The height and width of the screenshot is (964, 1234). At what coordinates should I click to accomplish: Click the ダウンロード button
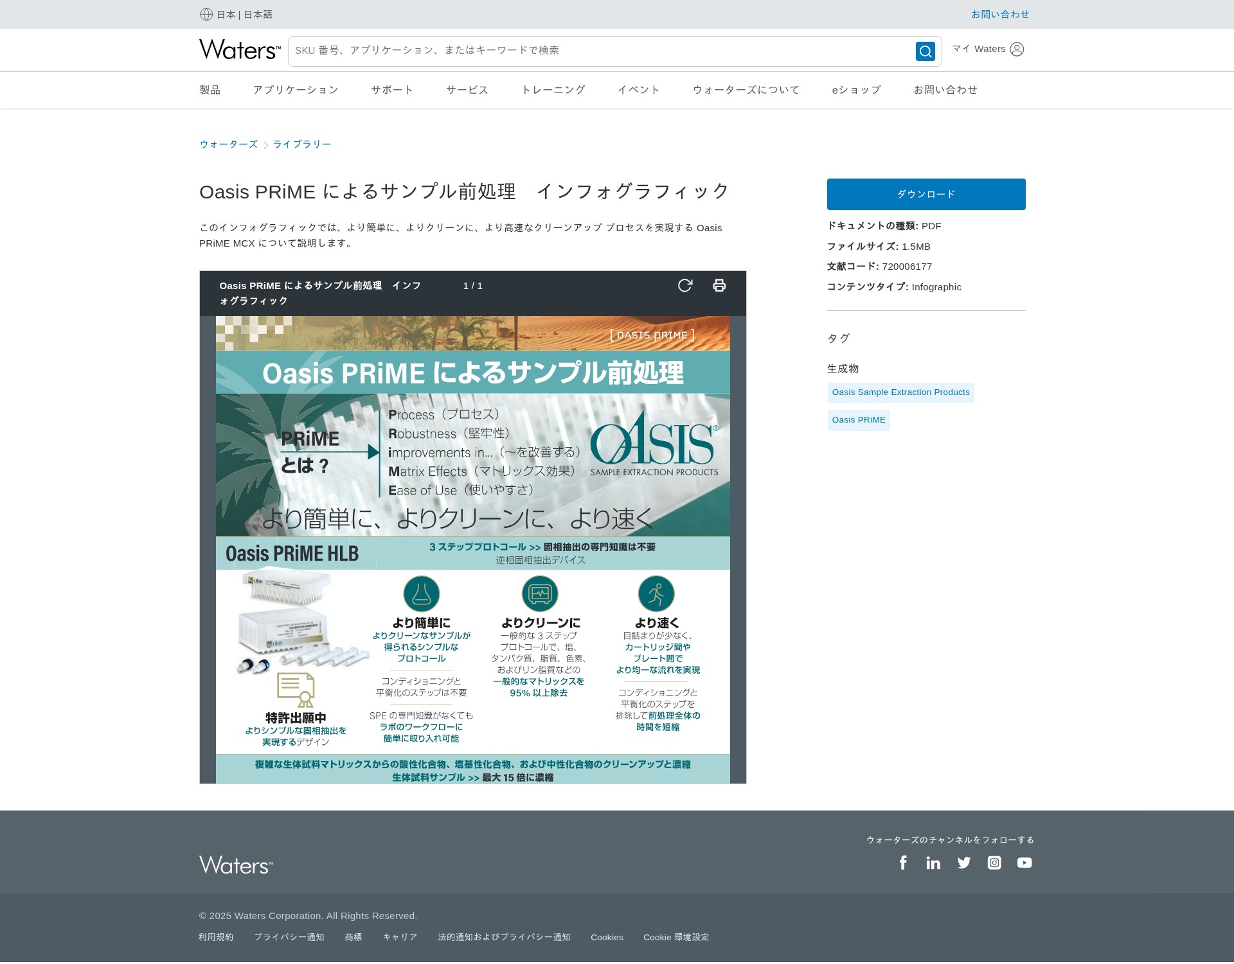(x=926, y=194)
